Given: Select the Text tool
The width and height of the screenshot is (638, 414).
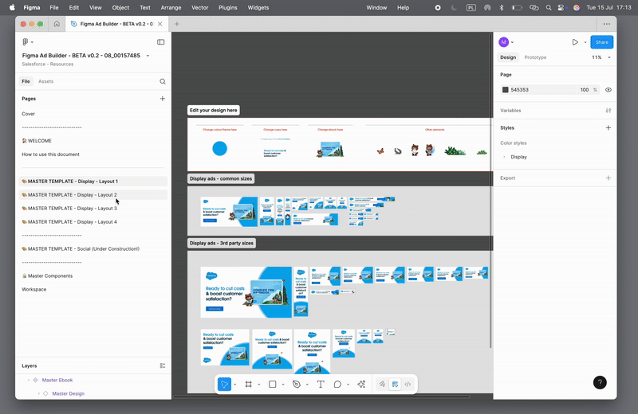Looking at the screenshot, I should 321,384.
